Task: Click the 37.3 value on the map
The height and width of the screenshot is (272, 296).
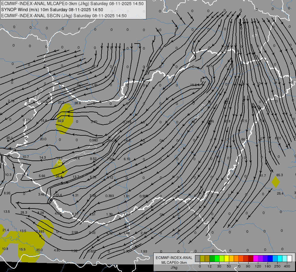Action: coord(61,102)
